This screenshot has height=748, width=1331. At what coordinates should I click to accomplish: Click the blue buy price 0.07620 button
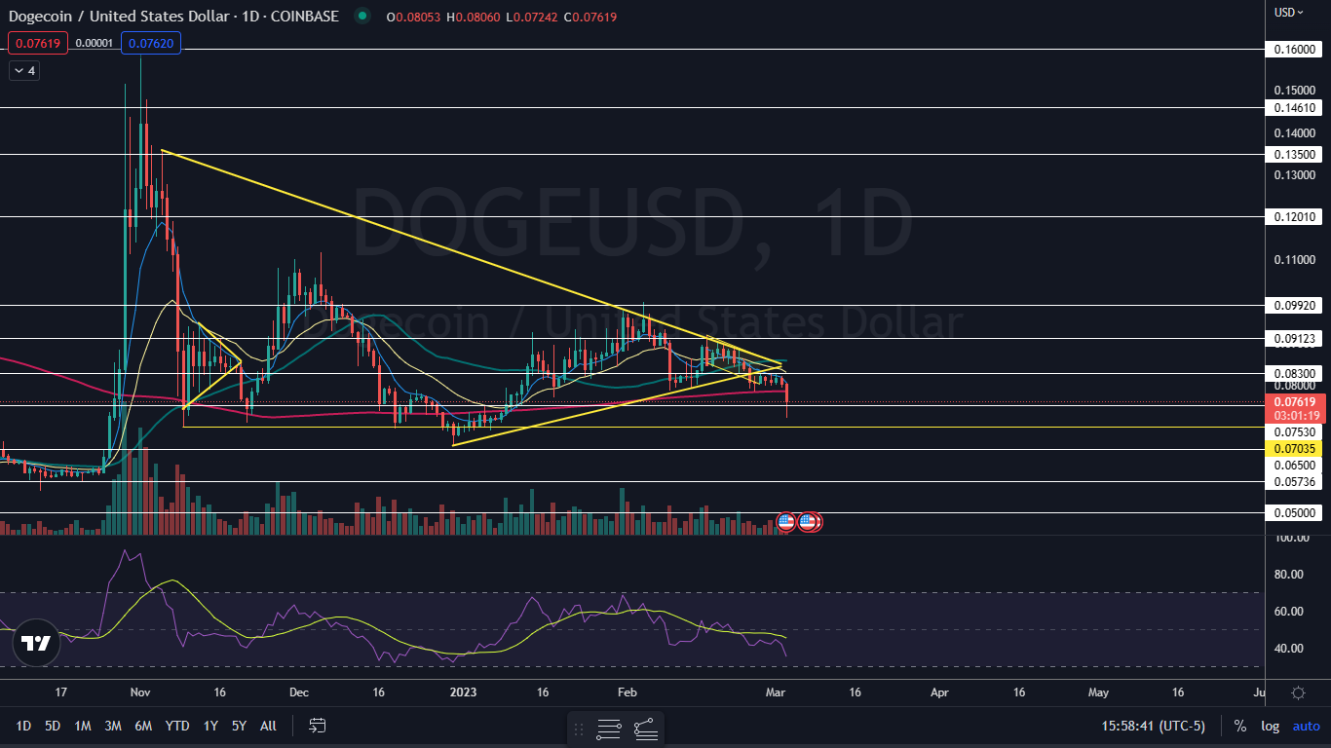(x=150, y=43)
